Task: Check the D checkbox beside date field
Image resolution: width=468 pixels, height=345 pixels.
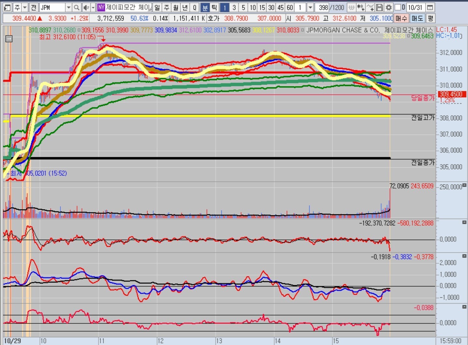Action: 398,7
